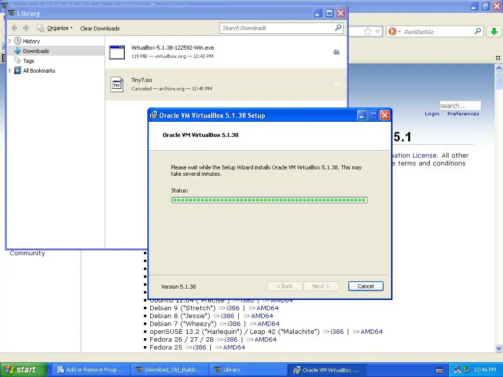This screenshot has height=377, width=503.
Task: Select the Tiny7.iso download entry
Action: tap(226, 84)
